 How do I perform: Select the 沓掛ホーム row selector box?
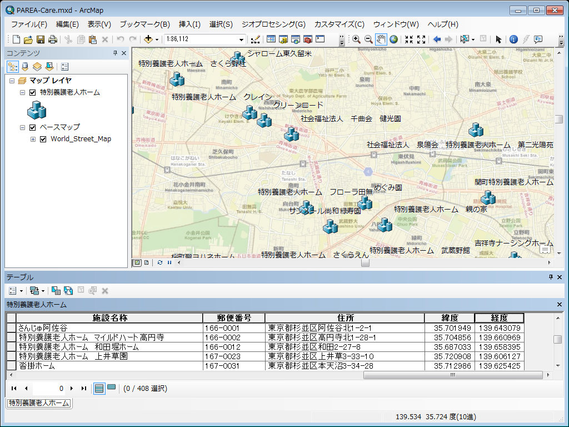pos(11,366)
